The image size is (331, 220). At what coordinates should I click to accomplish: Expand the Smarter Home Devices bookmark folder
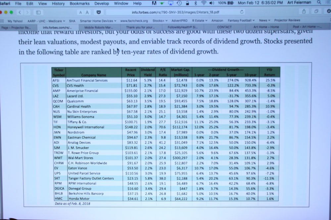pos(98,21)
